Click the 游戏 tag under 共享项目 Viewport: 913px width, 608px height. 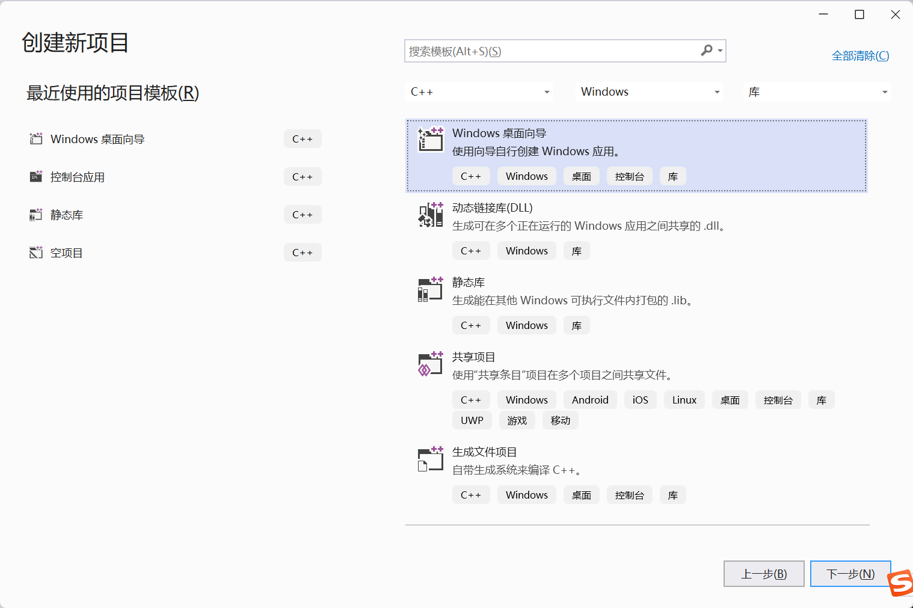pyautogui.click(x=517, y=420)
